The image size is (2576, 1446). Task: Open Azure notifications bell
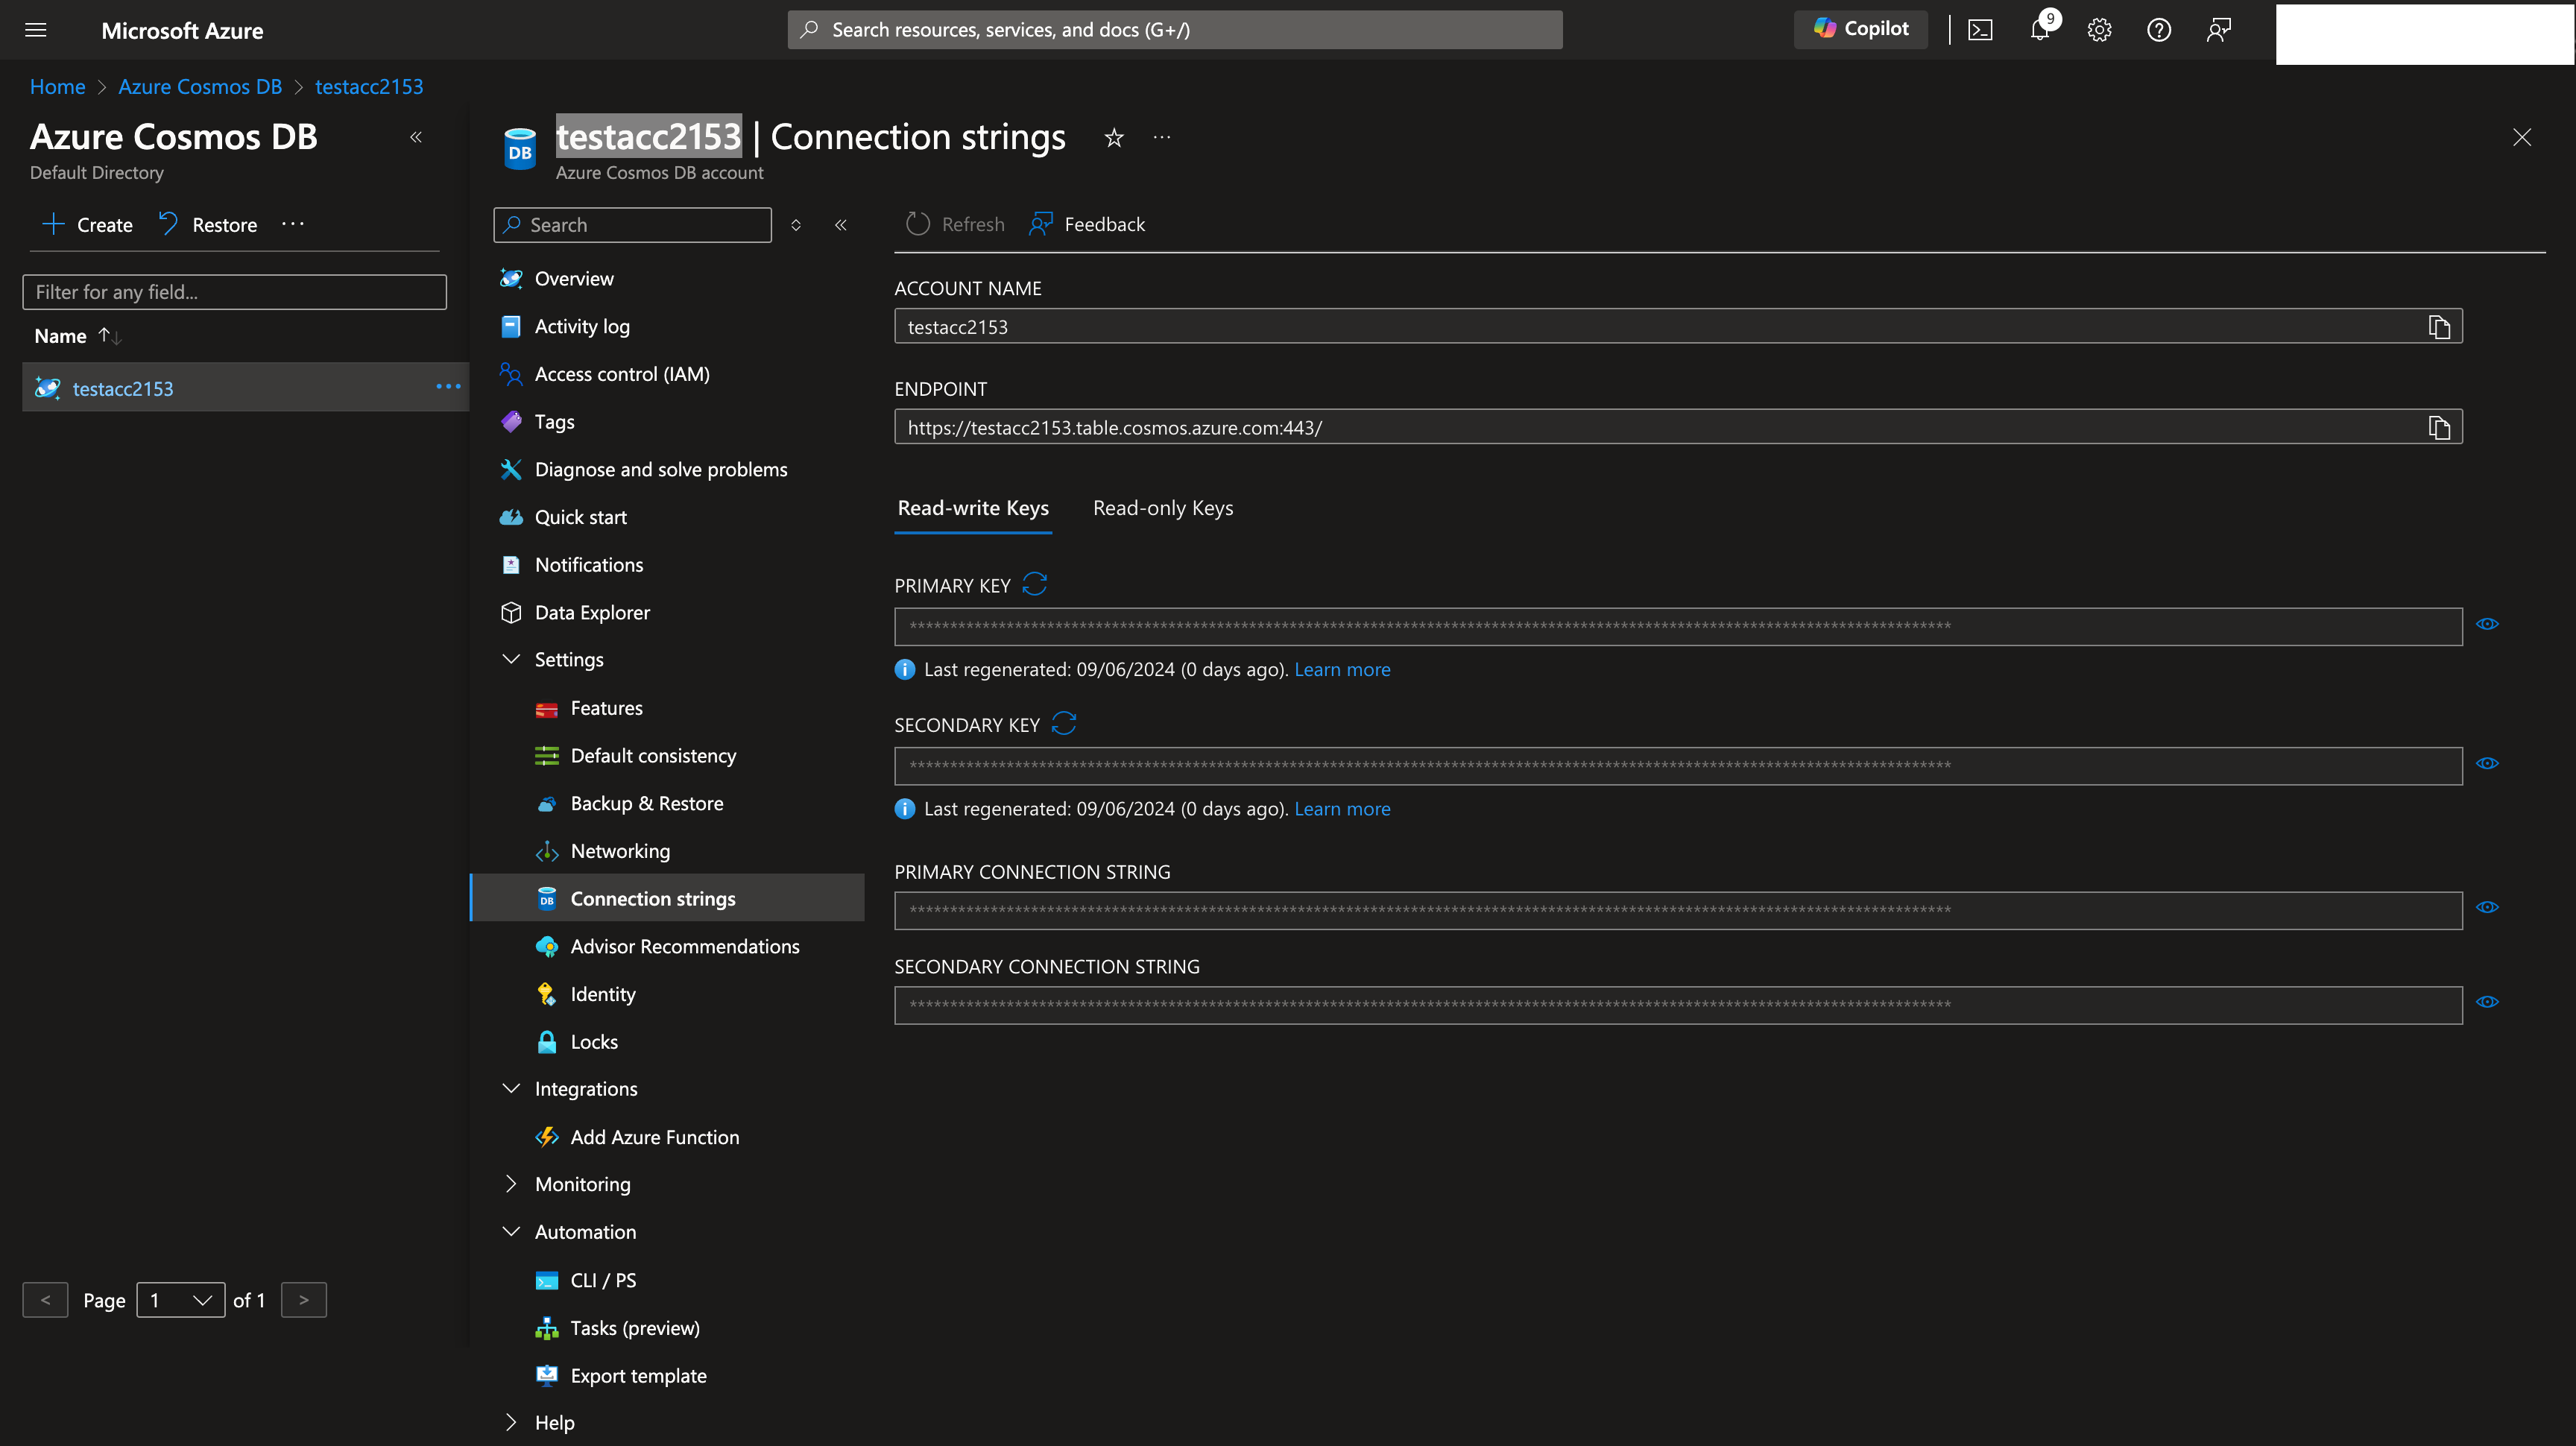coord(2040,29)
